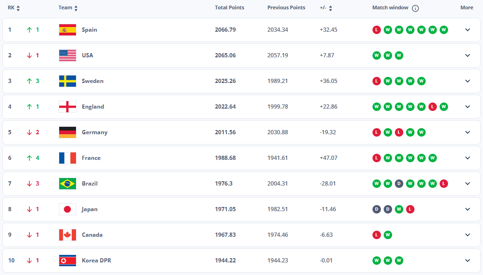Expand Spain row details chevron
The image size is (483, 275).
click(x=468, y=30)
